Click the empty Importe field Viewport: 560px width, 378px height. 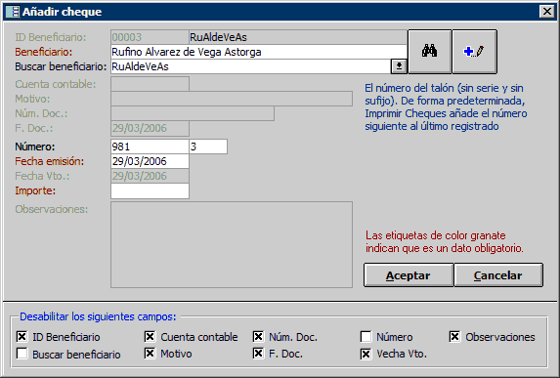[x=150, y=190]
